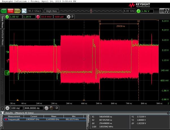Image resolution: width=170 pixels, height=130 pixels.
Task: Click the green trigger T icon
Action: coord(139,11)
